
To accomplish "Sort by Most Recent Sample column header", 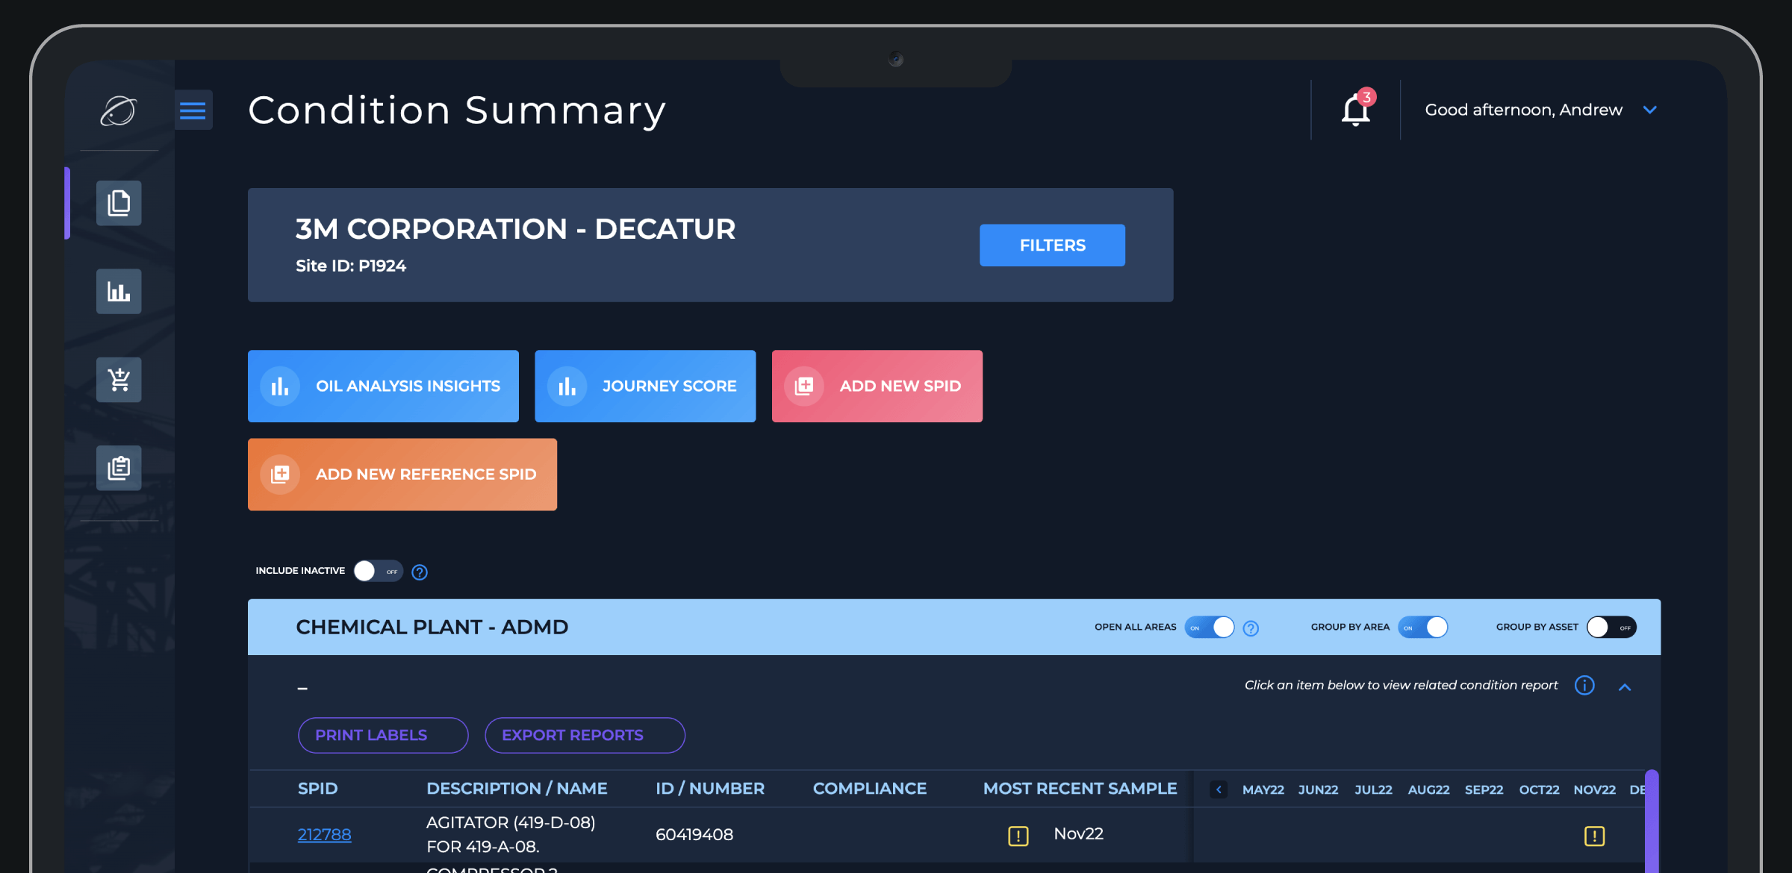I will point(1080,789).
